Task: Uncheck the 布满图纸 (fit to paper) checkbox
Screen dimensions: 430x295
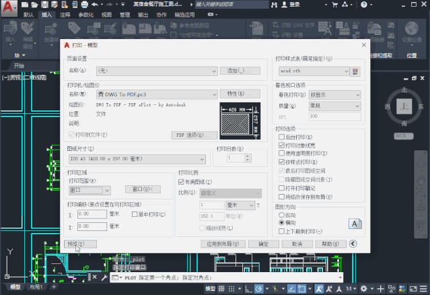Action: tap(181, 182)
